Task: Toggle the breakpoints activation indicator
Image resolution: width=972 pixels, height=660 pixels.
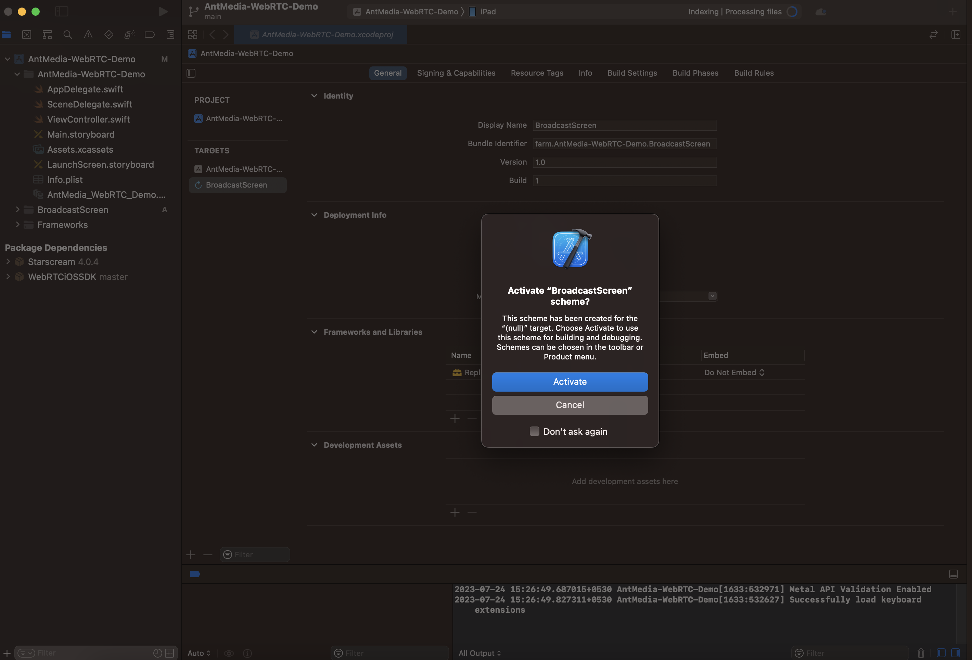Action: point(195,574)
